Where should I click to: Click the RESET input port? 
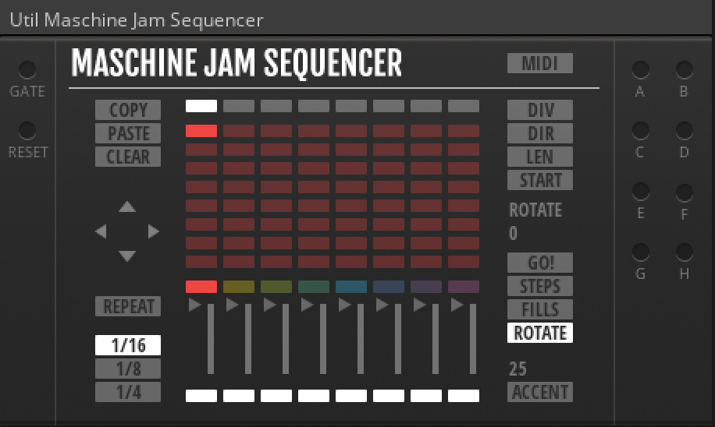click(27, 130)
